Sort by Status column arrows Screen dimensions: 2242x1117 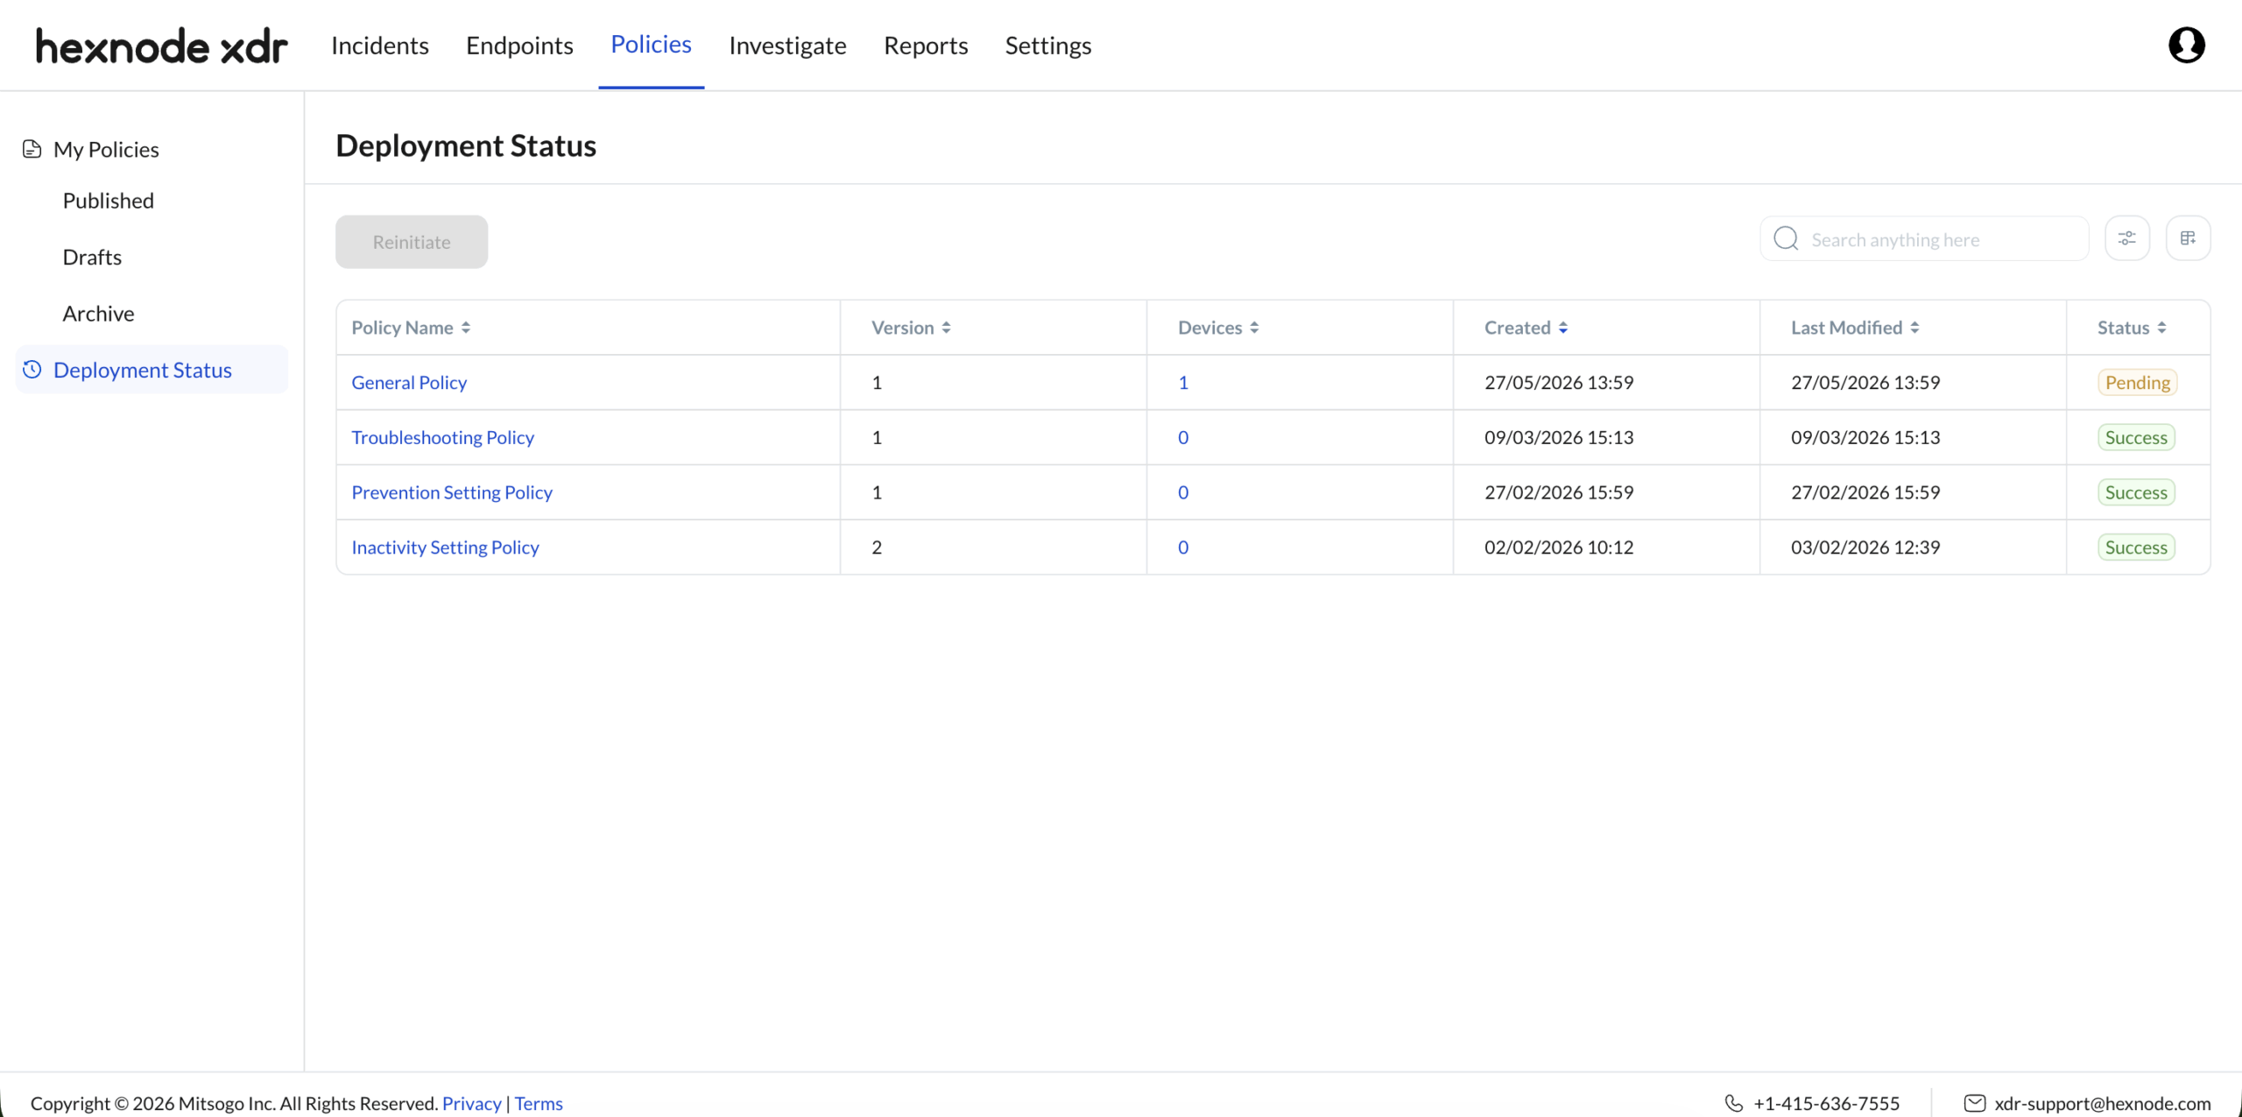(2161, 328)
